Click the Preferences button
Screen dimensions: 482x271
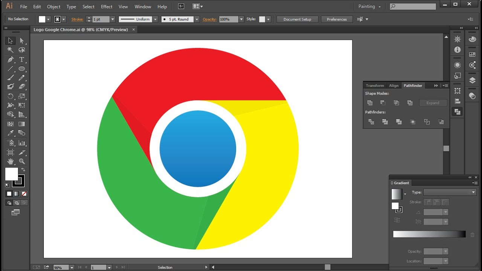point(337,19)
